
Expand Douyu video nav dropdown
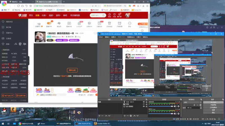(x=51, y=15)
